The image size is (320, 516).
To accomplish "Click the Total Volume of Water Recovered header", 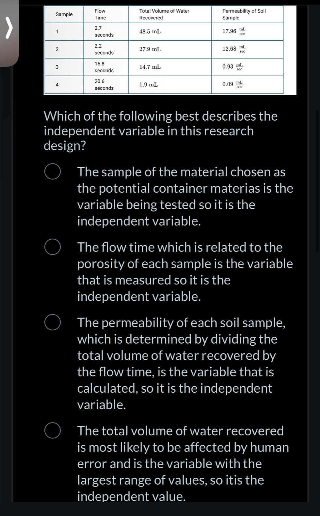I will coord(164,14).
